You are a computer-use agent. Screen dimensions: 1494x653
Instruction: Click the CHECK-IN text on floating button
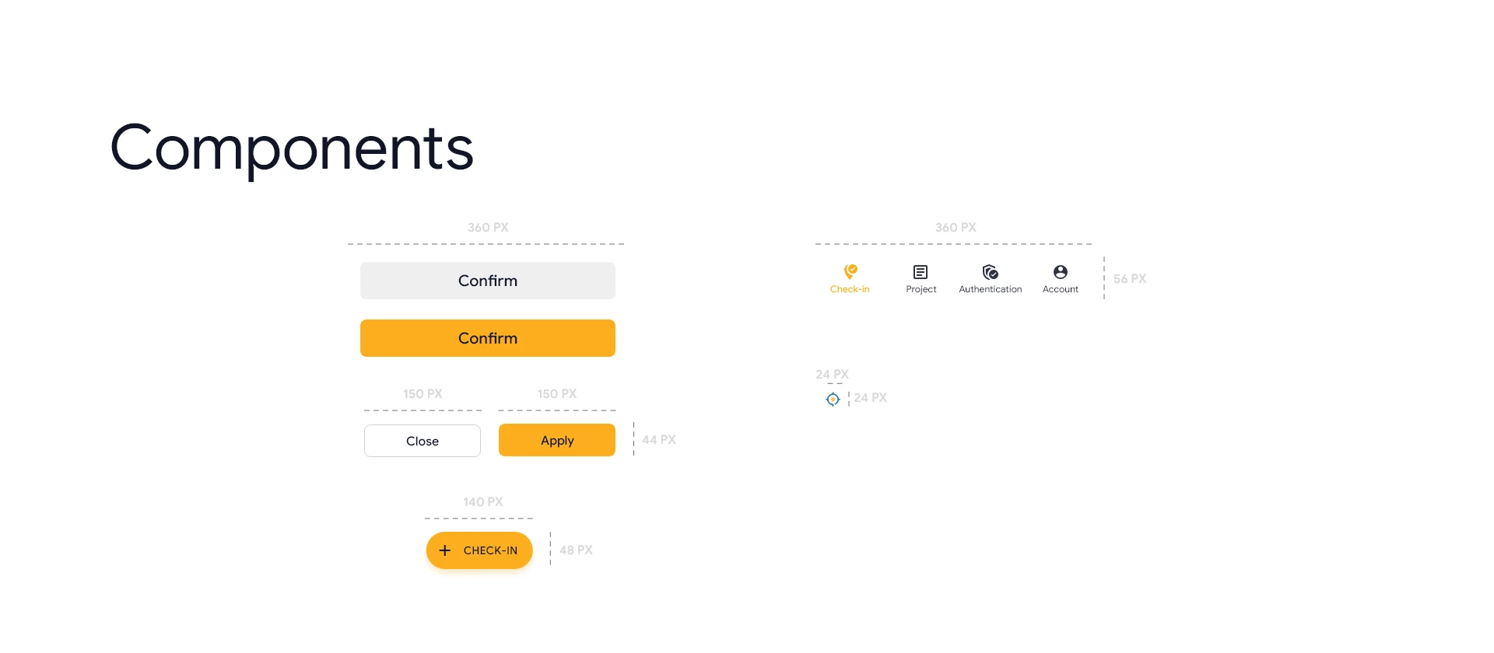click(x=490, y=550)
